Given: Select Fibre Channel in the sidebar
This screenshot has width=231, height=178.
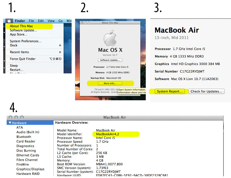Looking at the screenshot, I should 27,160.
